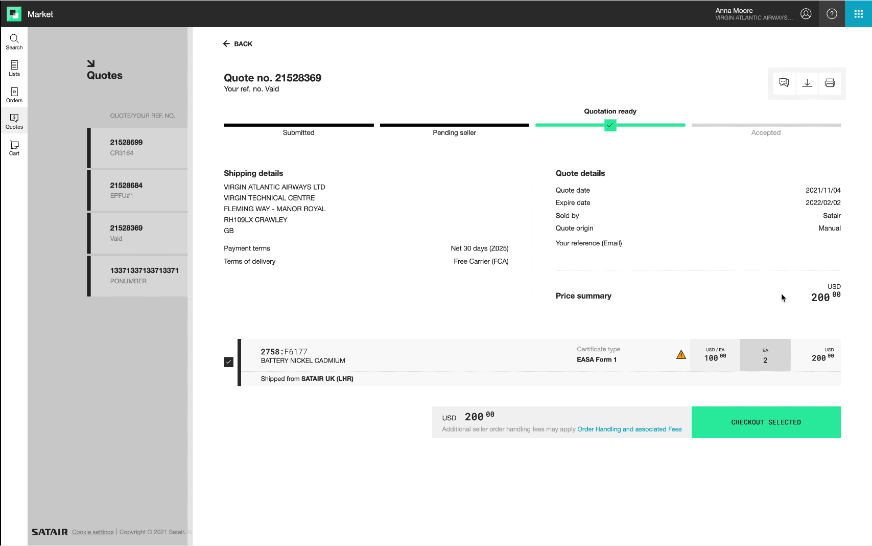Image resolution: width=872 pixels, height=546 pixels.
Task: Open quote 21528684 EPFU#1
Action: (138, 190)
